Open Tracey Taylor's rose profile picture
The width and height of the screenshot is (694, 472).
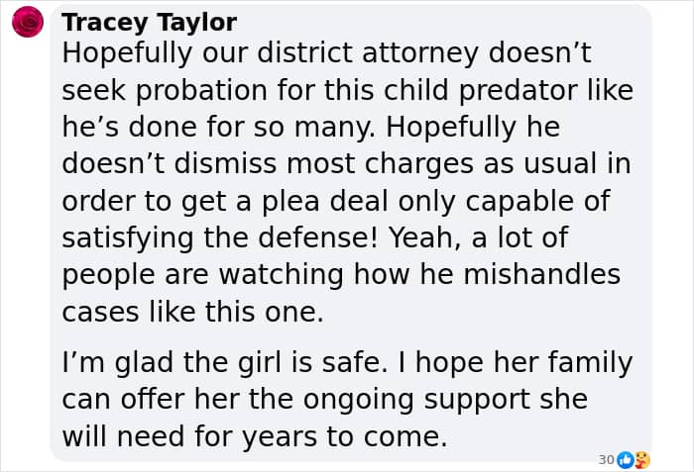28,22
